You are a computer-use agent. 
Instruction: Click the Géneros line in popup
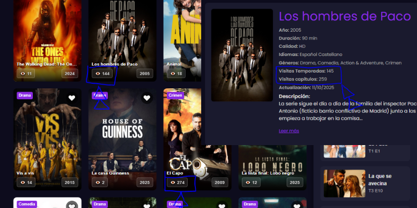tap(340, 63)
